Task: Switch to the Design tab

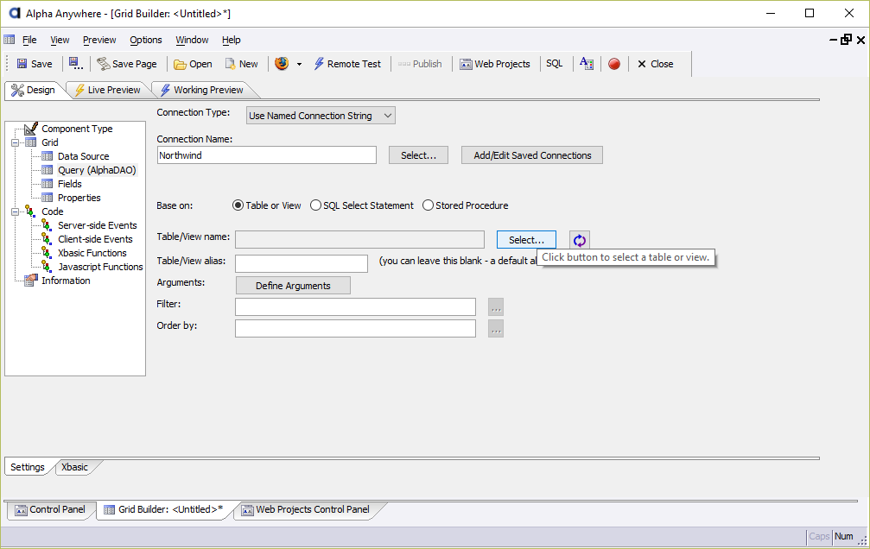Action: pyautogui.click(x=34, y=90)
